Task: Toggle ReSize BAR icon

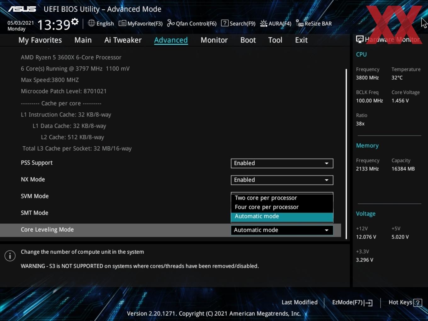Action: 300,23
